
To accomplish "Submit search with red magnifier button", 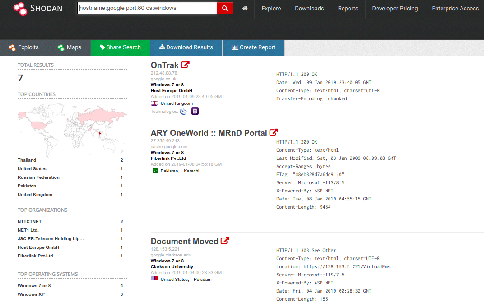I will pyautogui.click(x=225, y=8).
